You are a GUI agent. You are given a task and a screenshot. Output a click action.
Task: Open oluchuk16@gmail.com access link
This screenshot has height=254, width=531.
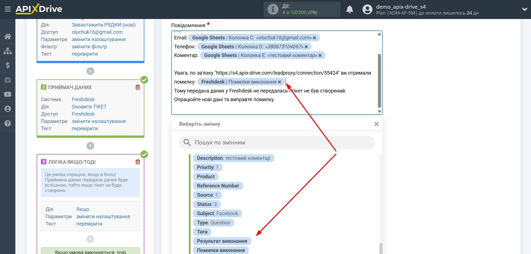[x=97, y=32]
